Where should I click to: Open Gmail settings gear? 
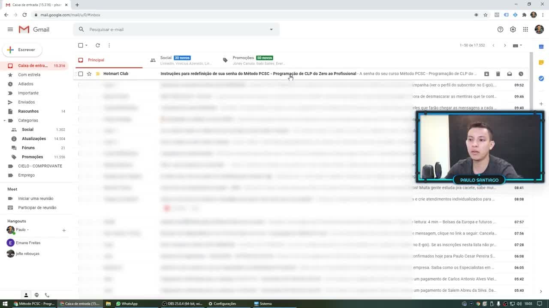coord(513,30)
